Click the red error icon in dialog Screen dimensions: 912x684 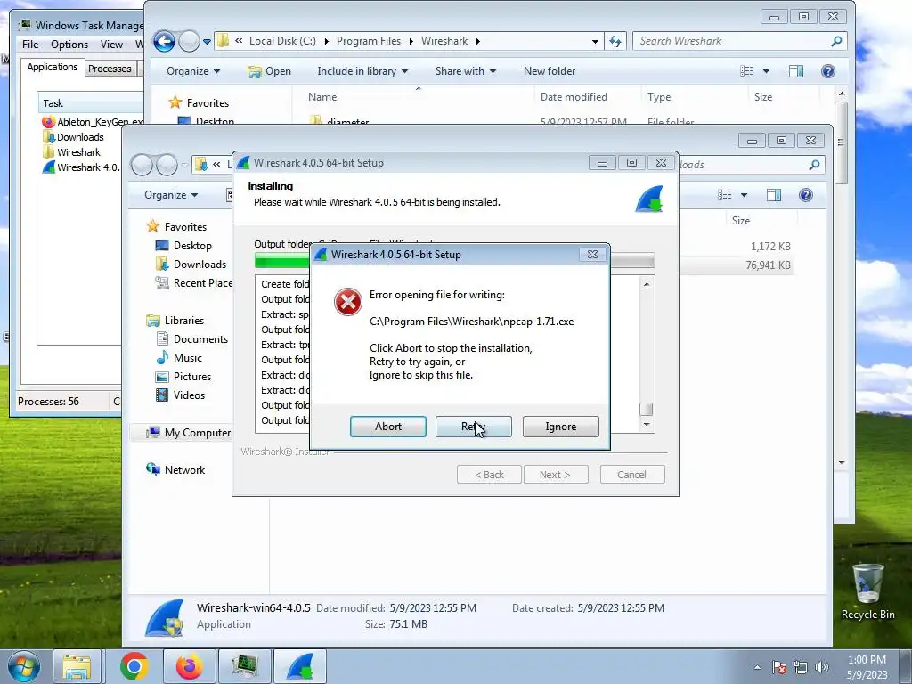[348, 302]
